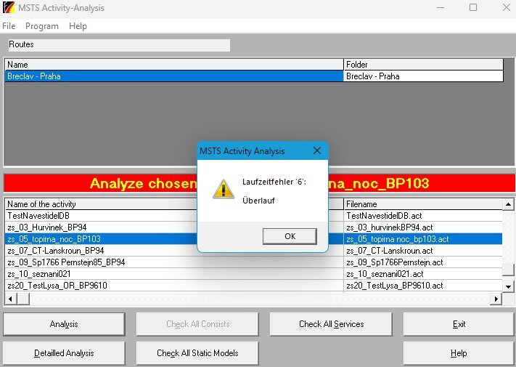Open the Program menu

pyautogui.click(x=42, y=26)
